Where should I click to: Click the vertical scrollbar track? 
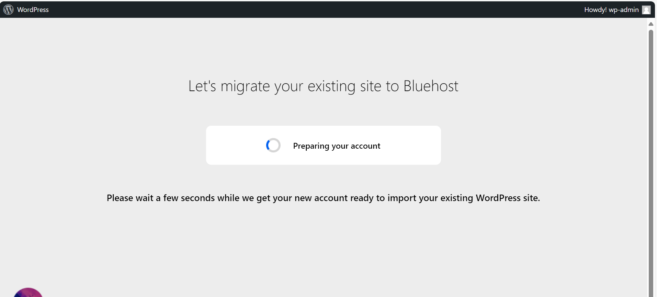651,154
